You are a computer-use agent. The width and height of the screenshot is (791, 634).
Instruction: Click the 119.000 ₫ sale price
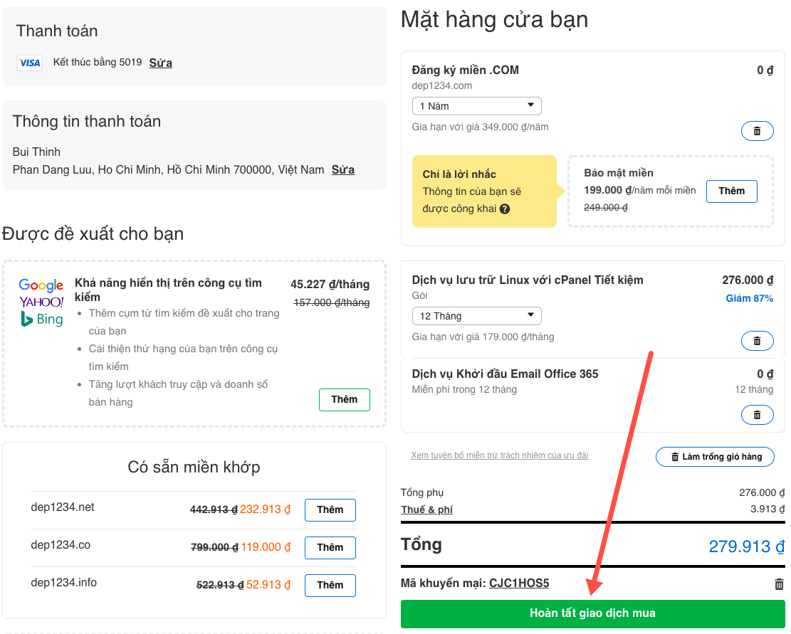pos(266,547)
